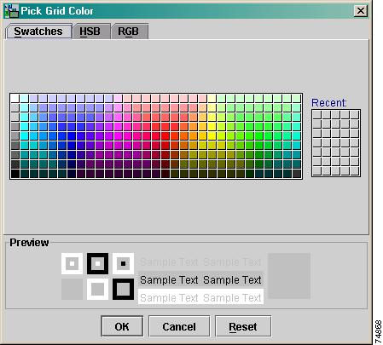This screenshot has width=383, height=345.
Task: Click the large gray preview color panel
Action: coord(289,276)
